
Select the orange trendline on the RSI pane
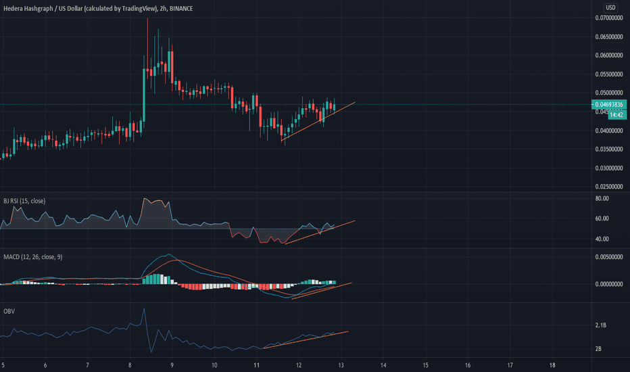point(320,232)
